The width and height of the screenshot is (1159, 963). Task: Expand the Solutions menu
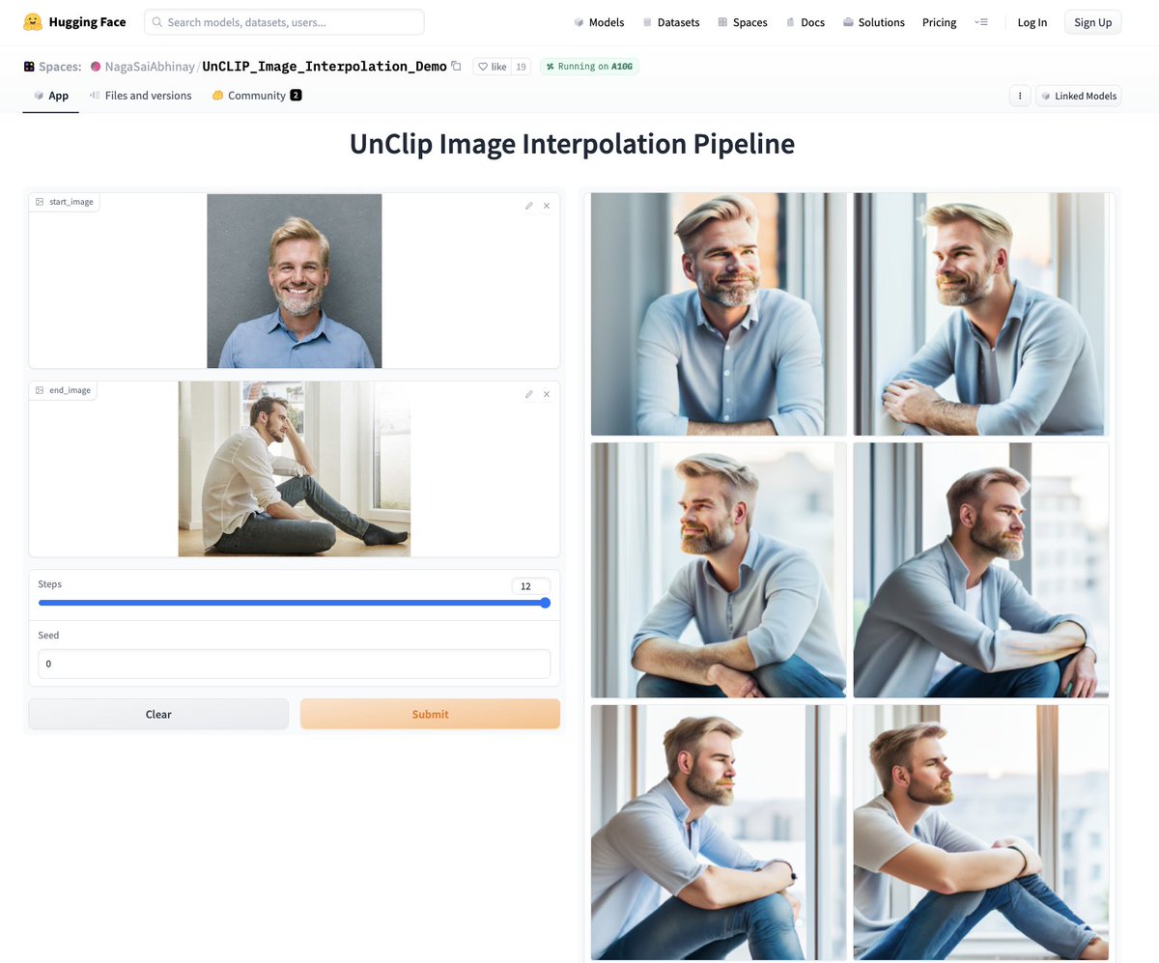pos(874,22)
